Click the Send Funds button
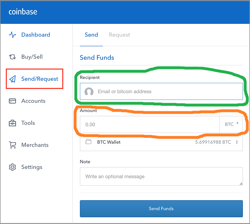 161,208
